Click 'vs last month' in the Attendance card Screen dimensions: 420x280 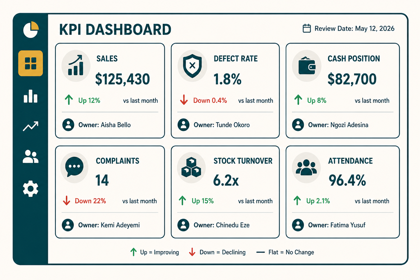tap(372, 201)
